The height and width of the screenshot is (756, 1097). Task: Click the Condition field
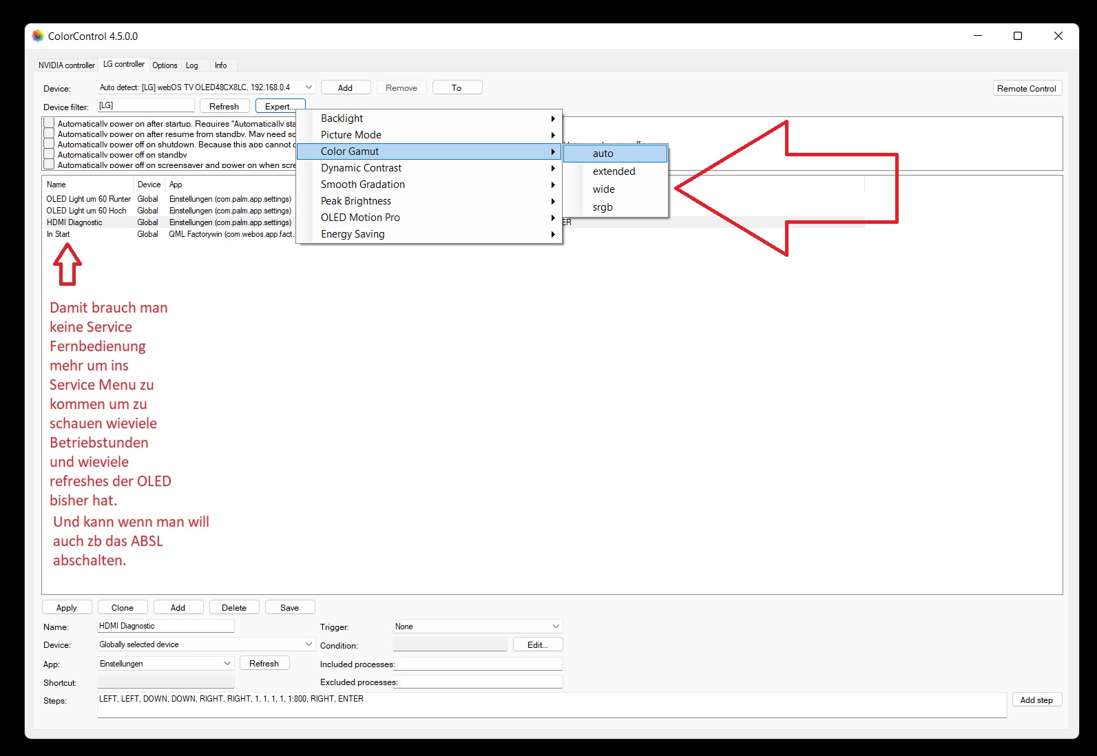point(450,644)
